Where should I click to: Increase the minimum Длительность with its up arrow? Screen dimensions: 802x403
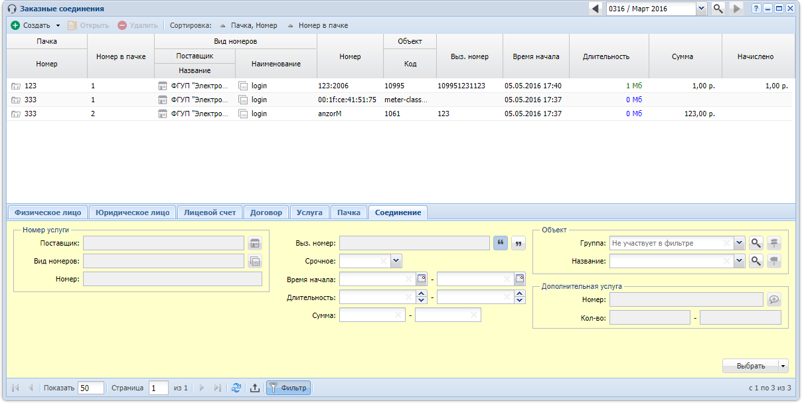[422, 294]
